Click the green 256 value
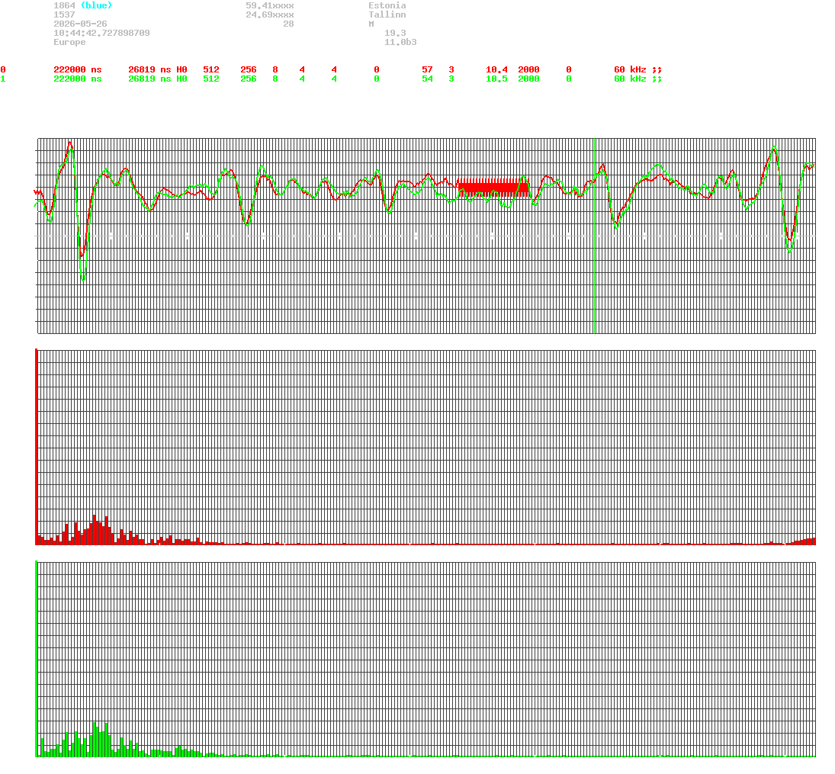 point(248,79)
